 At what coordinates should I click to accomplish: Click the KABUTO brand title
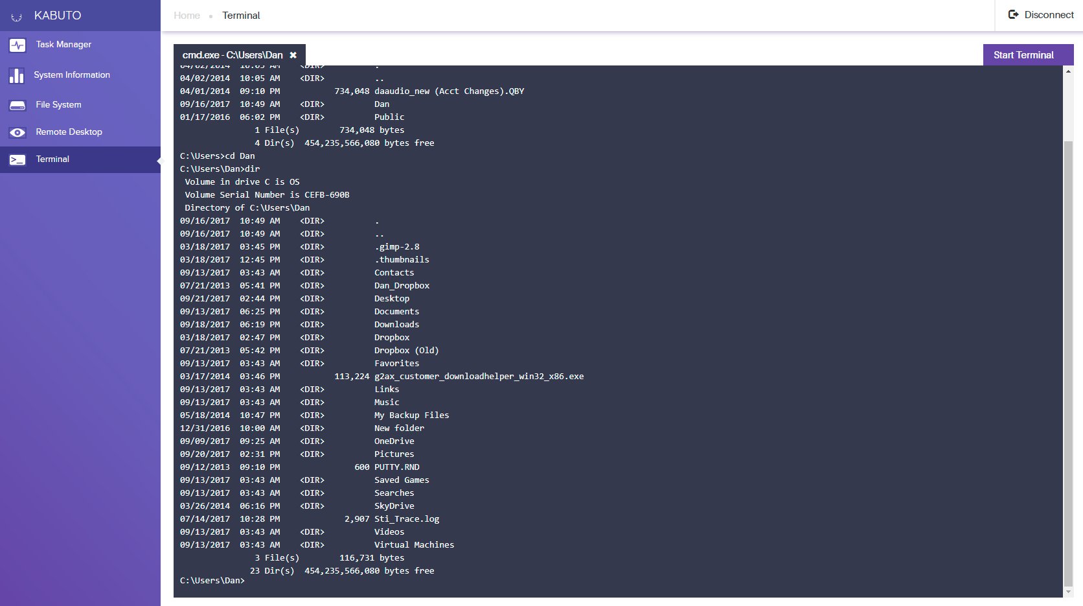tap(58, 16)
